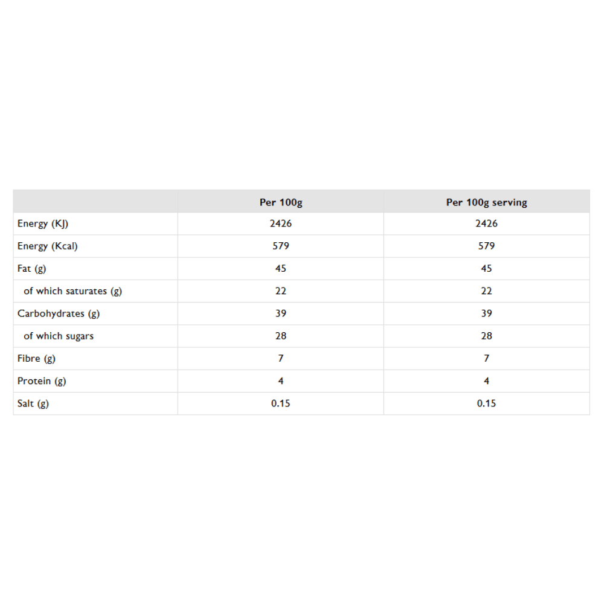Viewport: 604px width, 604px height.
Task: Click the 2426 value under Per 100g
Action: point(281,223)
